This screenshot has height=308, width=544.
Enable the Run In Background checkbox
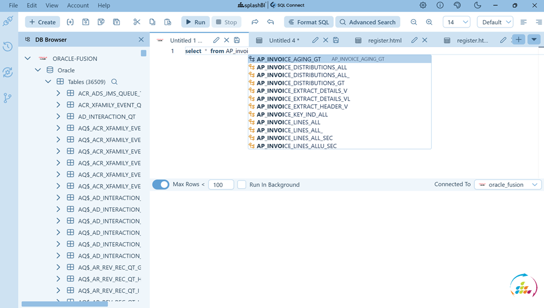coord(242,184)
